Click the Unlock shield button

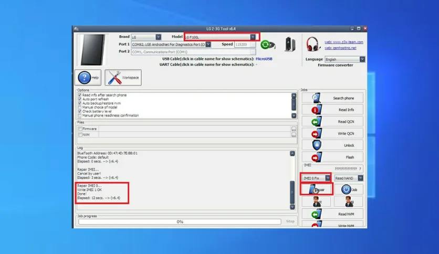tap(332, 145)
